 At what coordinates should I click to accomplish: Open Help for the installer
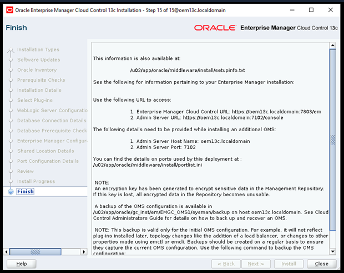(x=21, y=264)
